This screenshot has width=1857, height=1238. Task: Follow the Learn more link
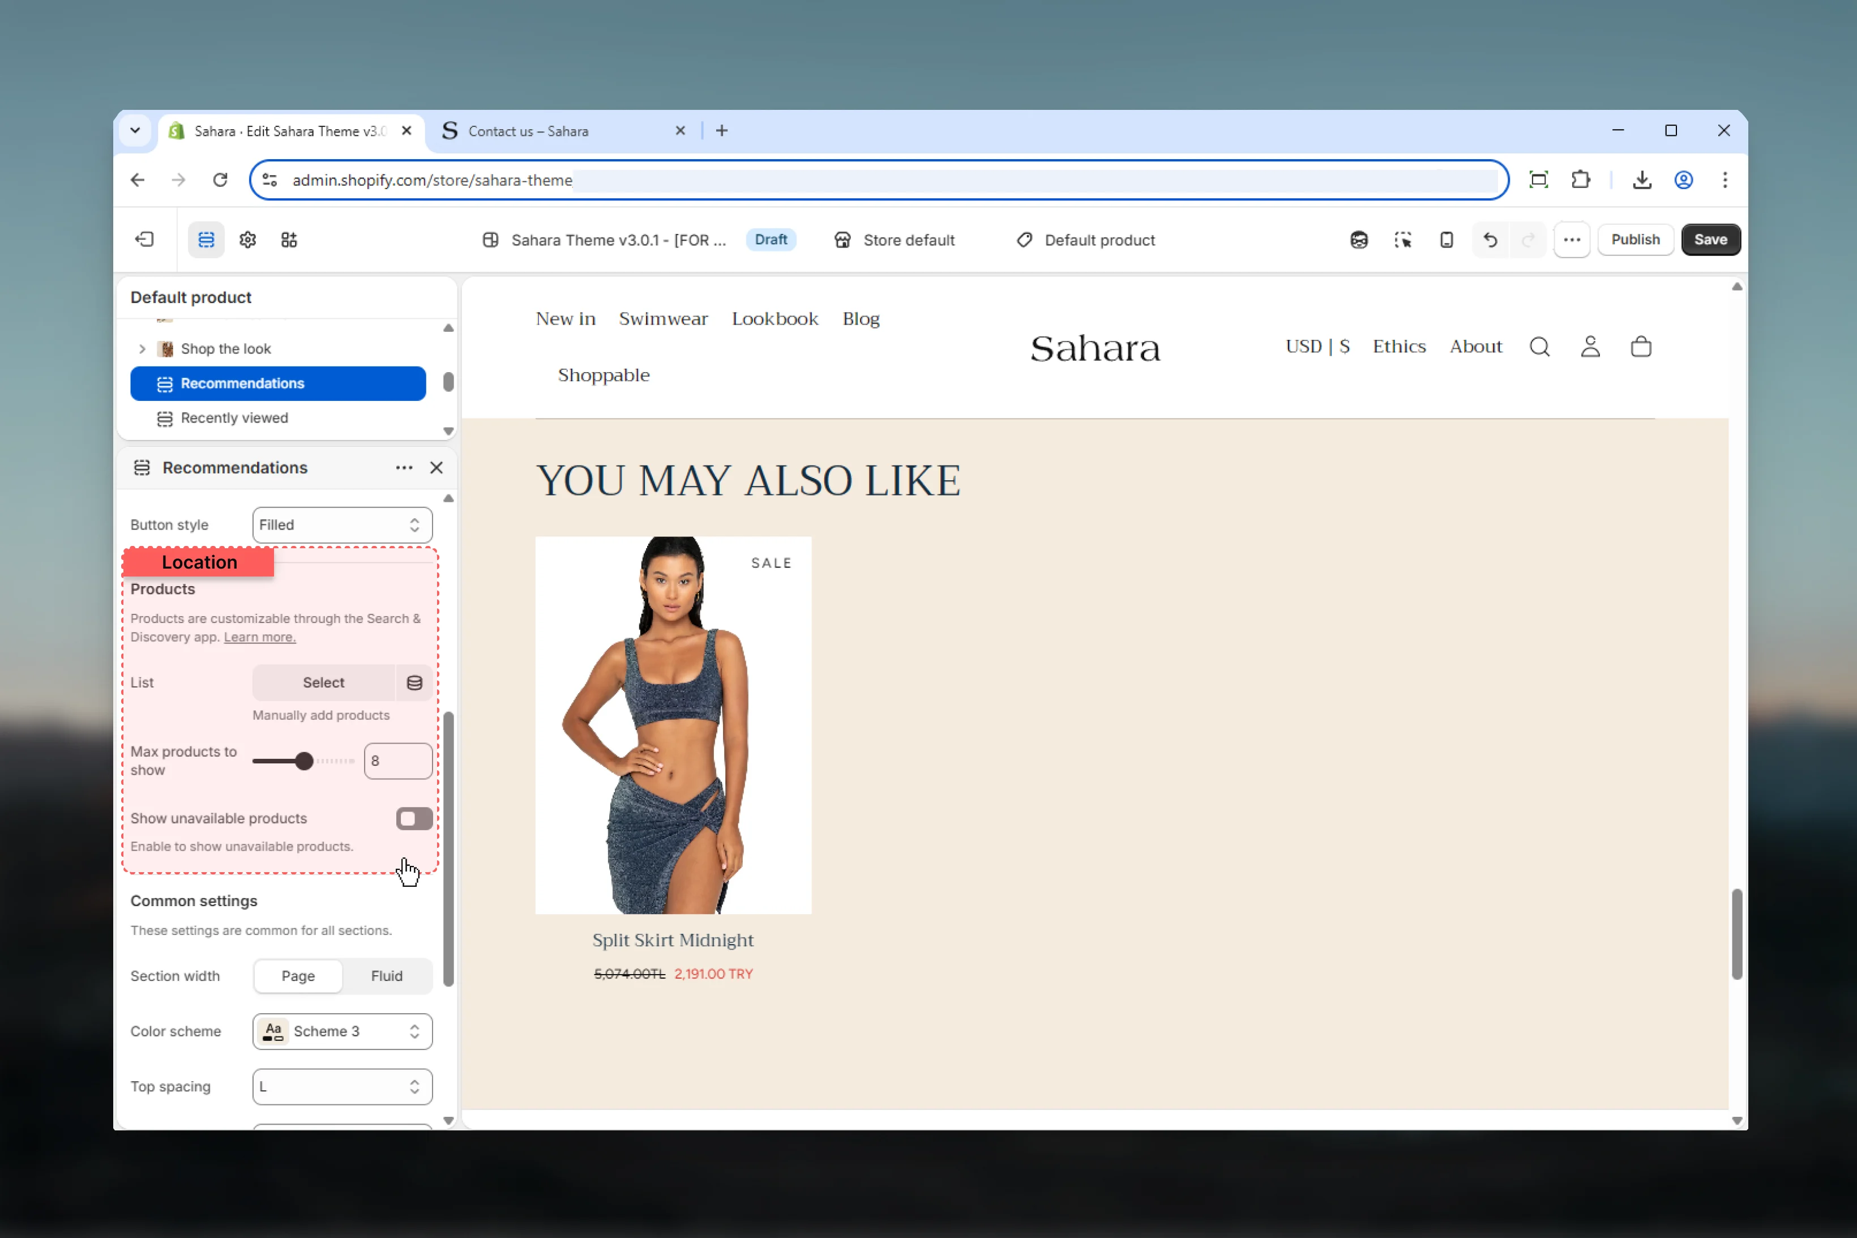click(260, 637)
